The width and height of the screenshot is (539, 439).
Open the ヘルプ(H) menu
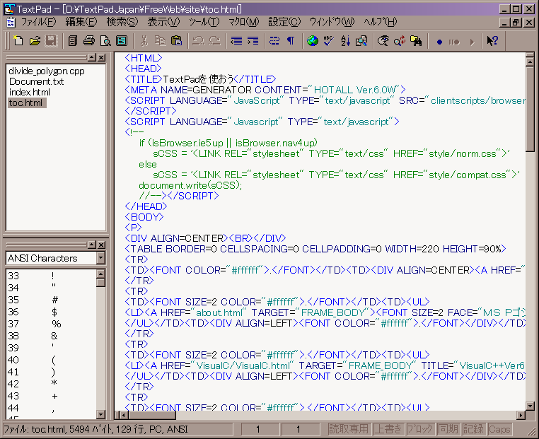coord(380,23)
